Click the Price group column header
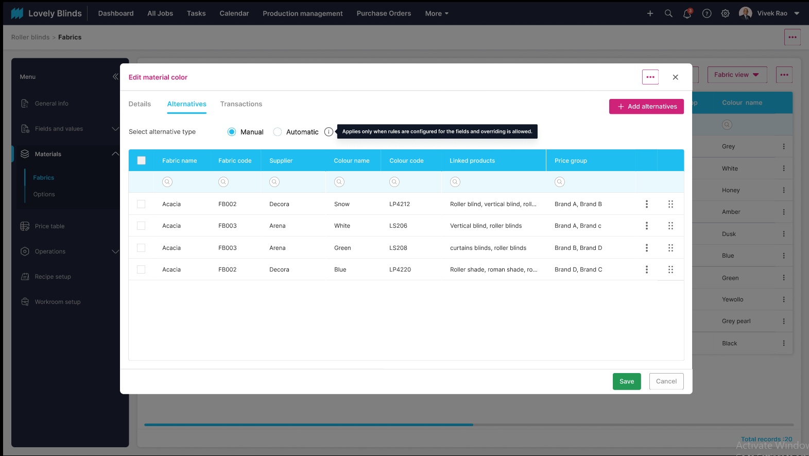Screen dimensions: 809x456 coord(571,161)
